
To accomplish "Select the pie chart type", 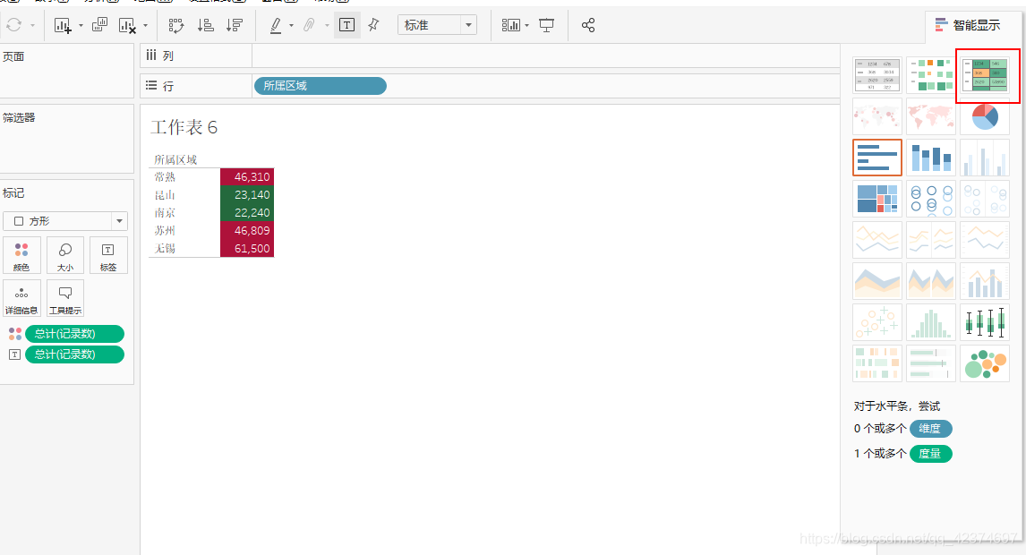I will point(985,116).
